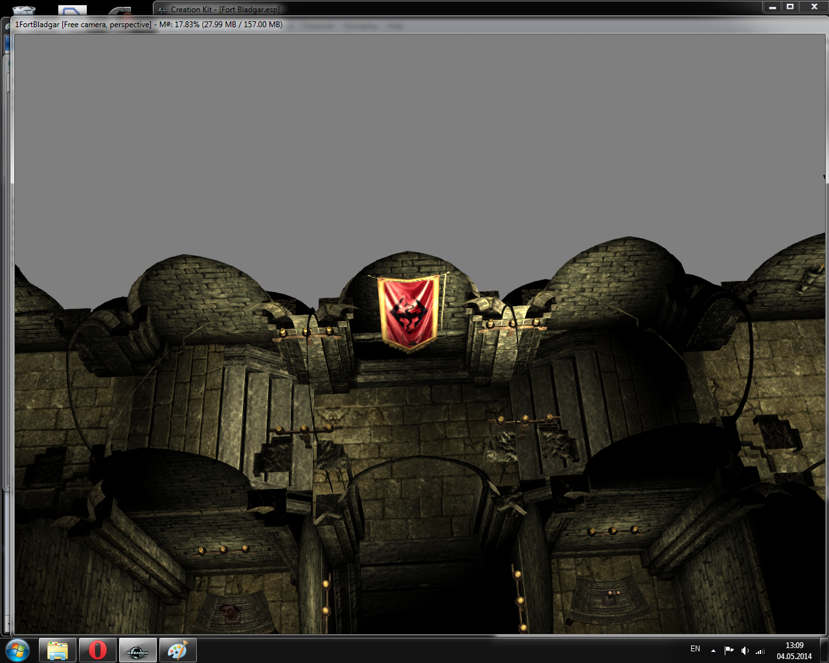Viewport: 829px width, 663px height.
Task: Launch Opera browser from the taskbar
Action: tap(98, 650)
